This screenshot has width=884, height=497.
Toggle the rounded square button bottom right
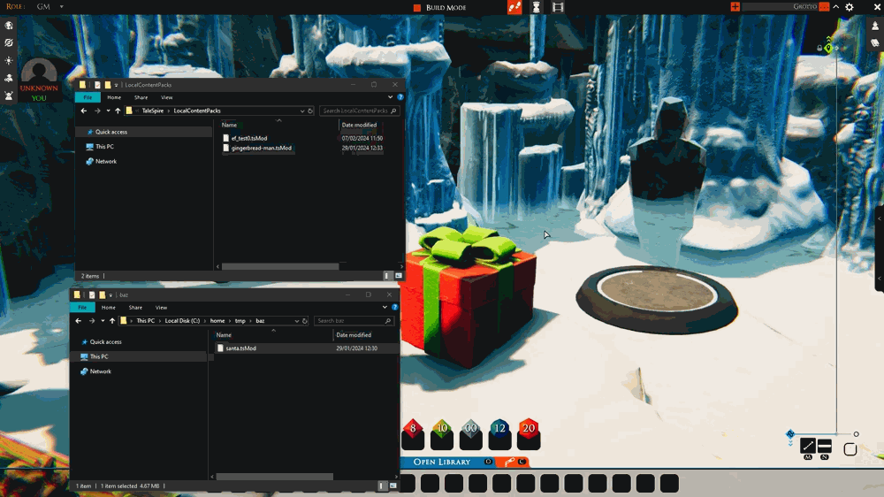pyautogui.click(x=850, y=449)
